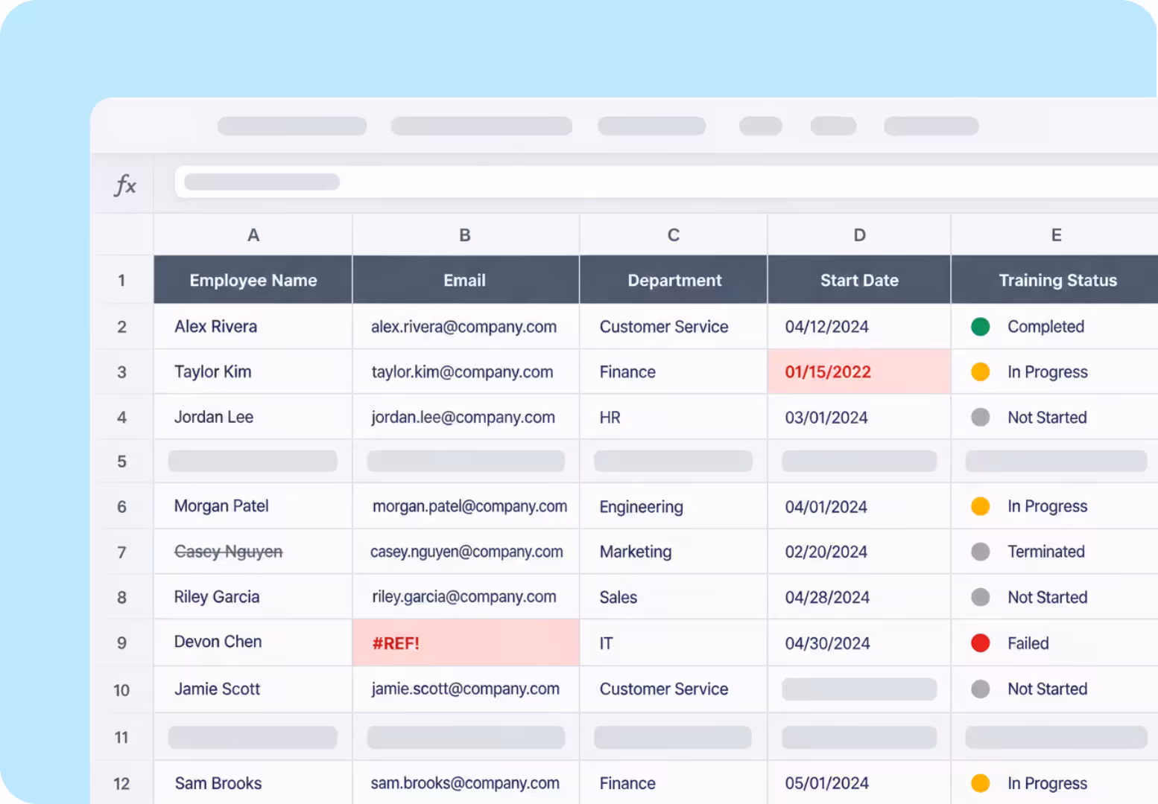Click the Start Date header cell
The width and height of the screenshot is (1158, 804).
pyautogui.click(x=859, y=280)
